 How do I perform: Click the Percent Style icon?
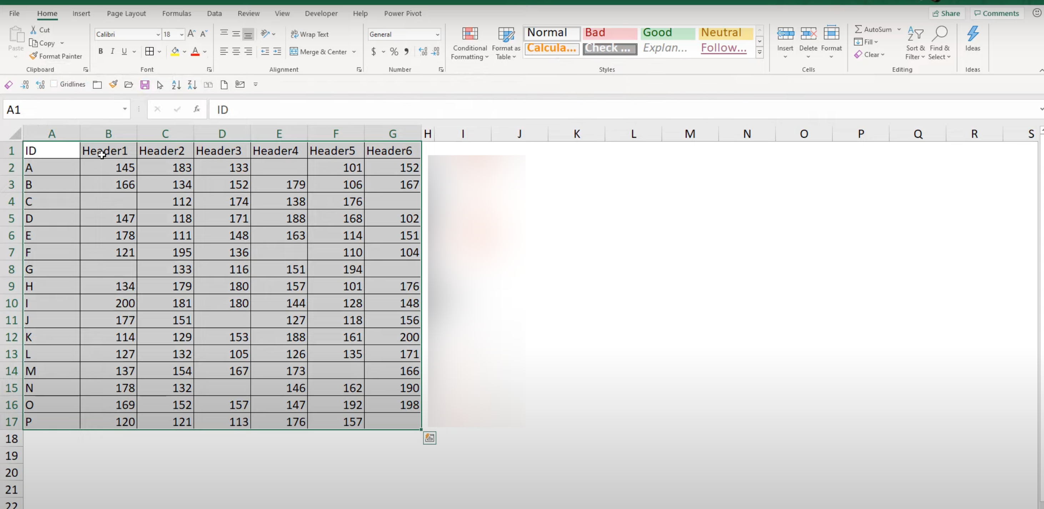pyautogui.click(x=394, y=52)
